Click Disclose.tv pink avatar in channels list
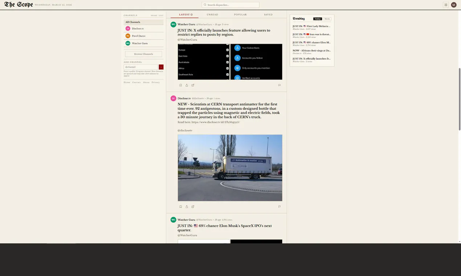 (x=128, y=28)
